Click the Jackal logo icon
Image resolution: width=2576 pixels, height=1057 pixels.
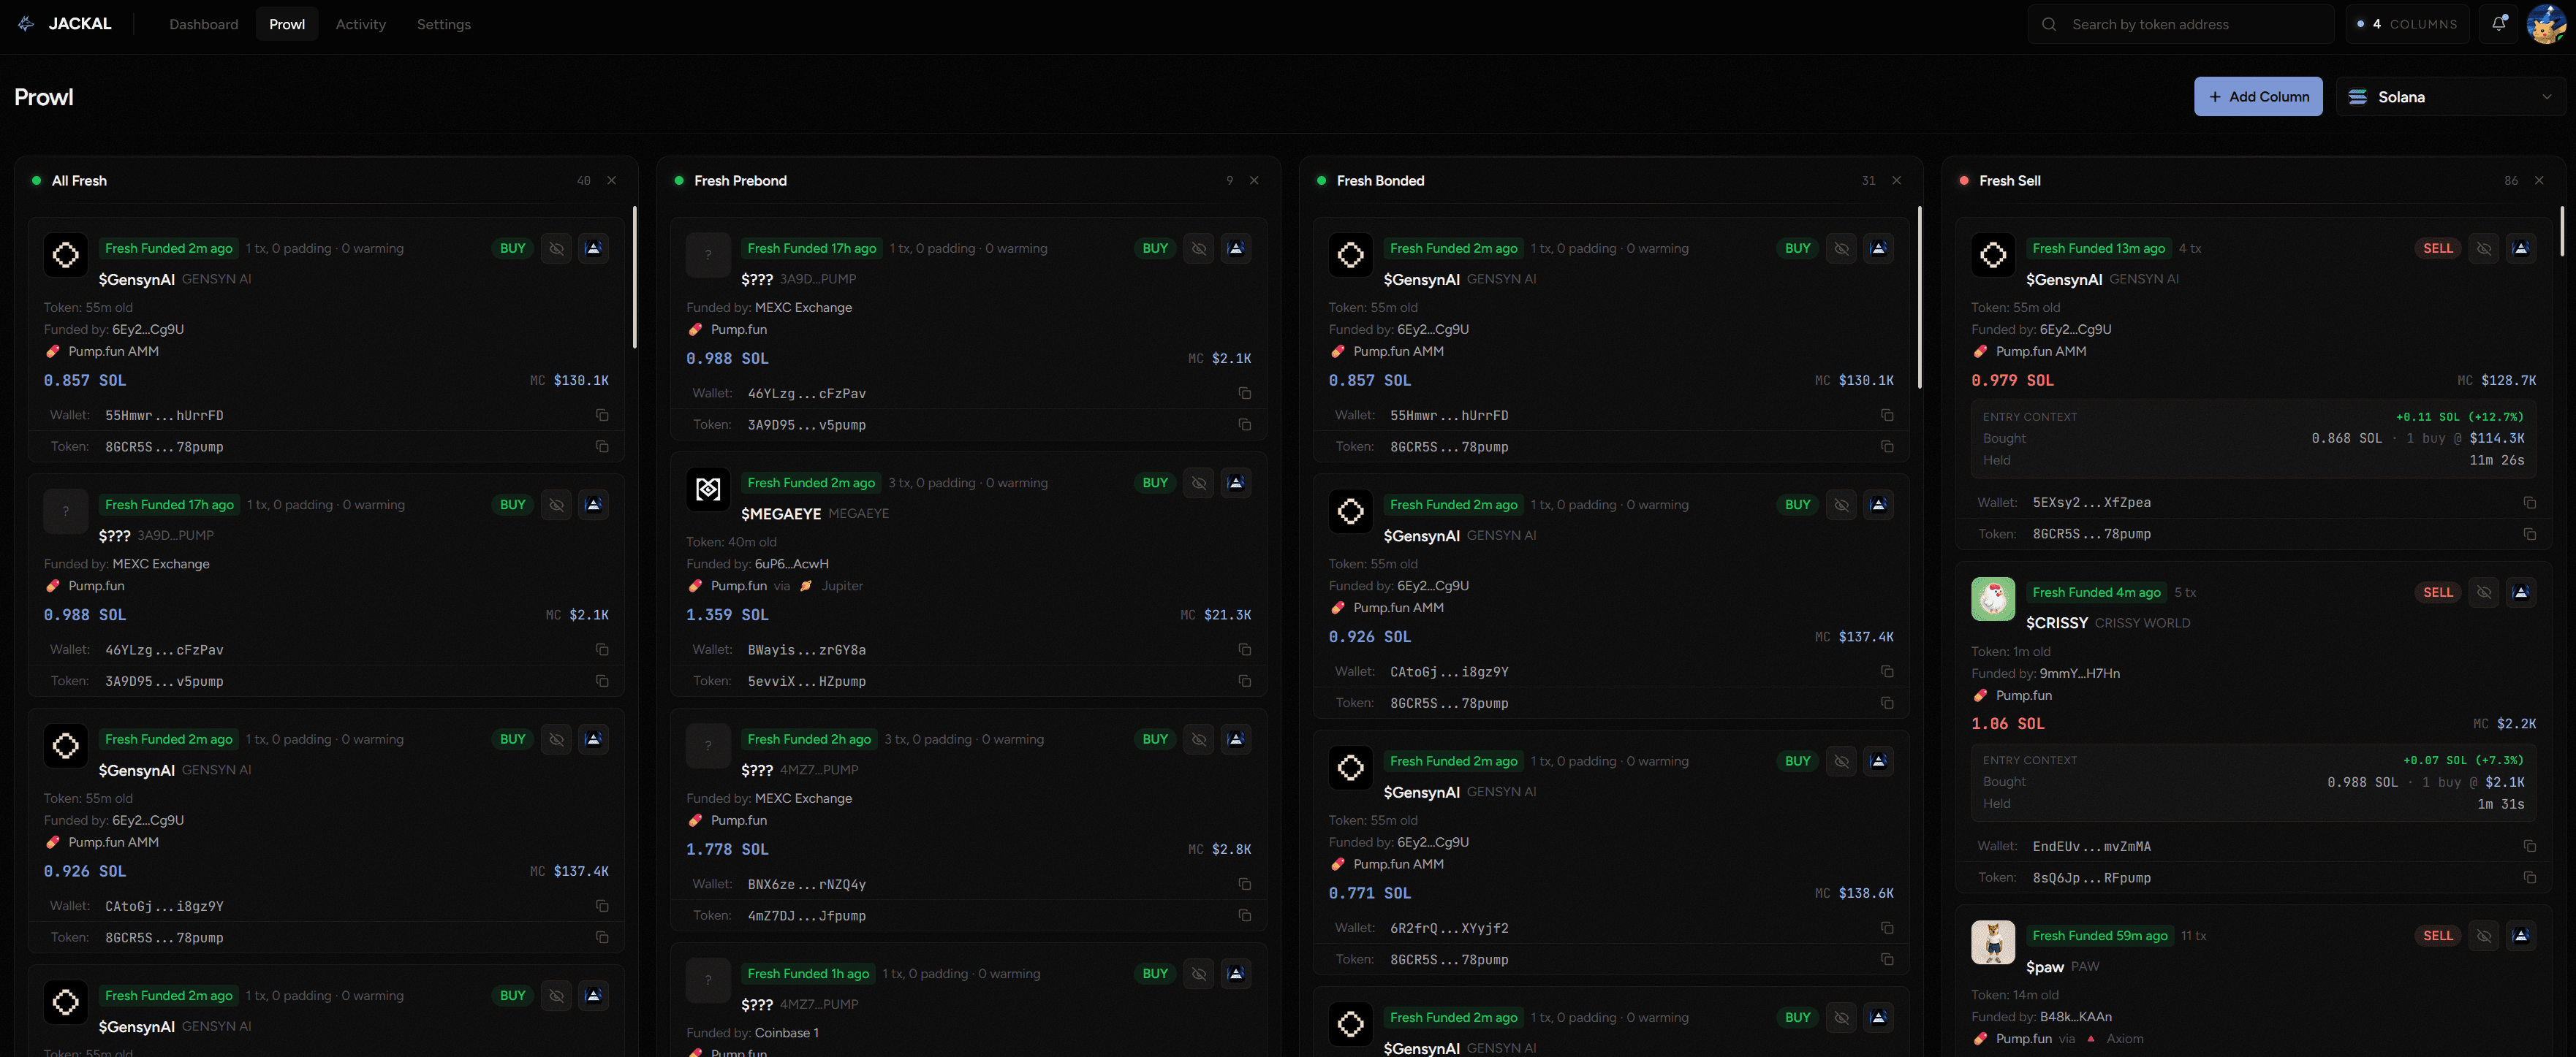click(26, 24)
